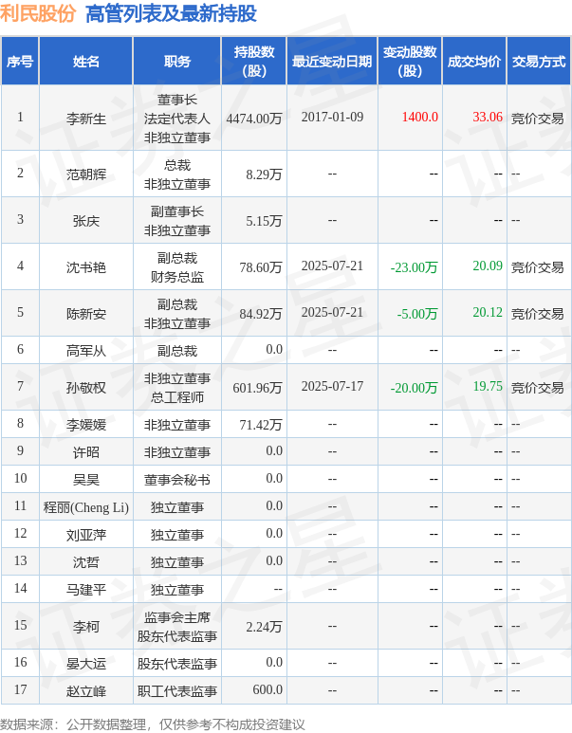Click the 最近变动日期 column header
This screenshot has width=572, height=733.
point(332,62)
